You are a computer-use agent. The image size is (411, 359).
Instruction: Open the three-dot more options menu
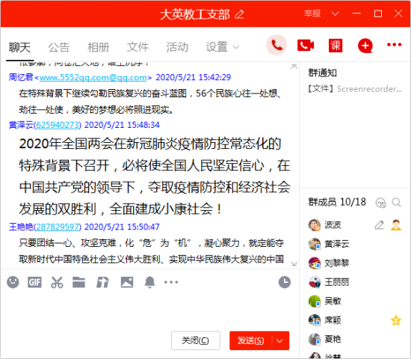click(x=395, y=45)
